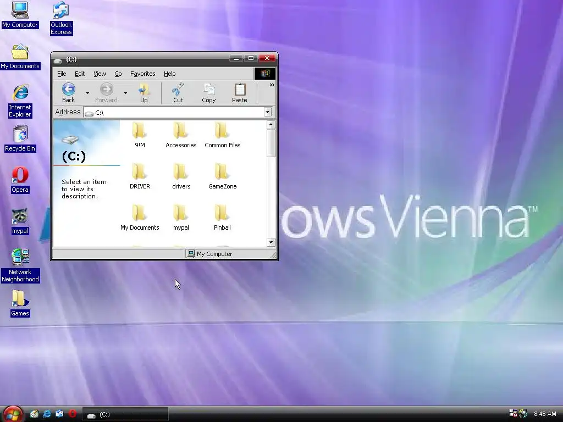
Task: Open the Address bar dropdown list
Action: [268, 112]
